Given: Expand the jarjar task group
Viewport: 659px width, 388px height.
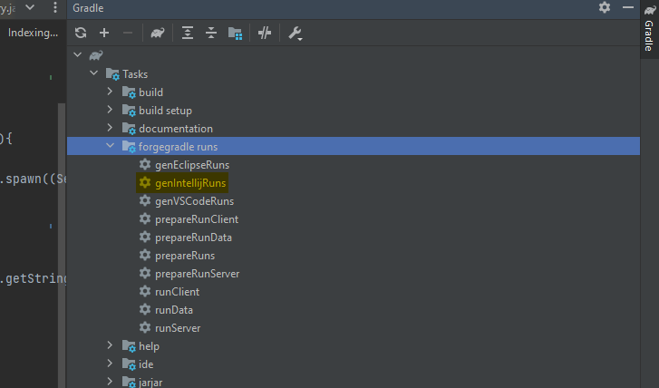Looking at the screenshot, I should (x=110, y=382).
